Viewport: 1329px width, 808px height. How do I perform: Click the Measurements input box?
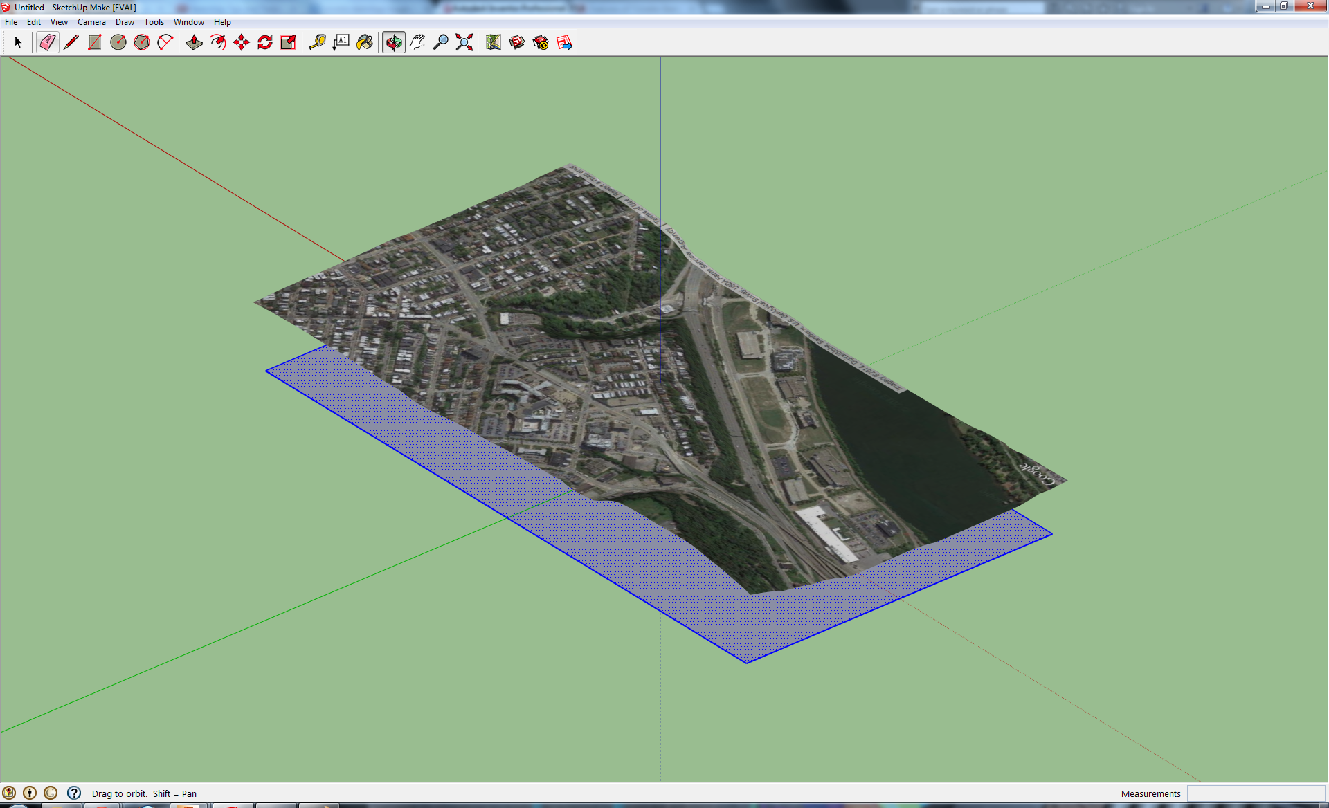[x=1256, y=793]
